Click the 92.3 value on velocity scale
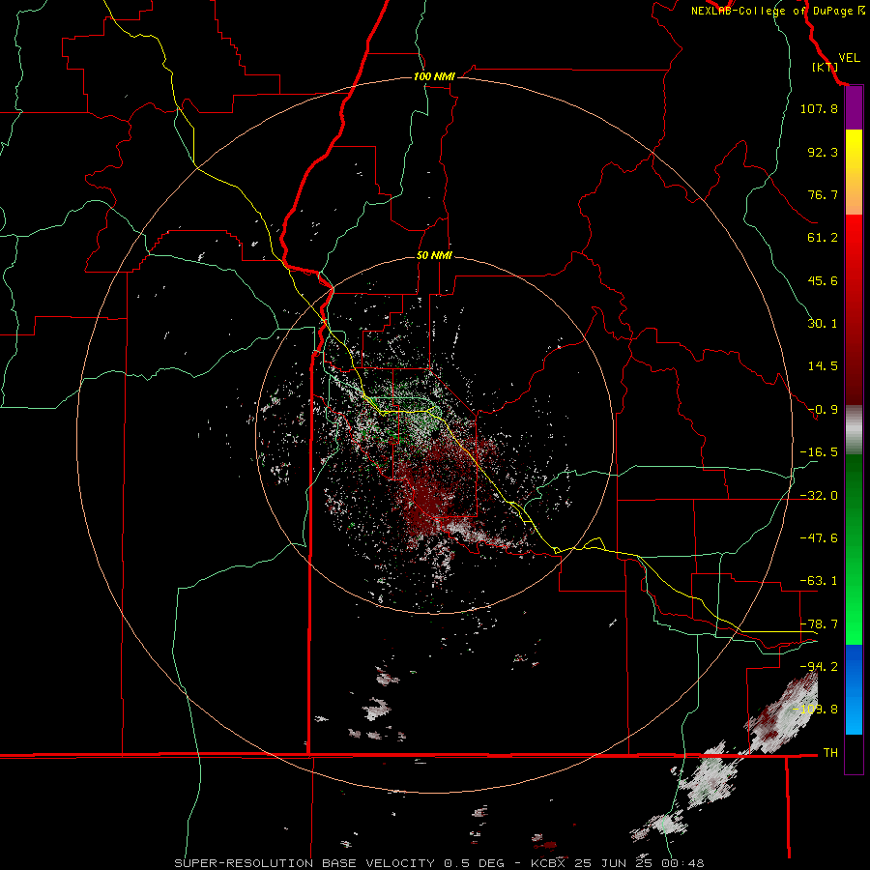This screenshot has height=870, width=870. tap(823, 152)
